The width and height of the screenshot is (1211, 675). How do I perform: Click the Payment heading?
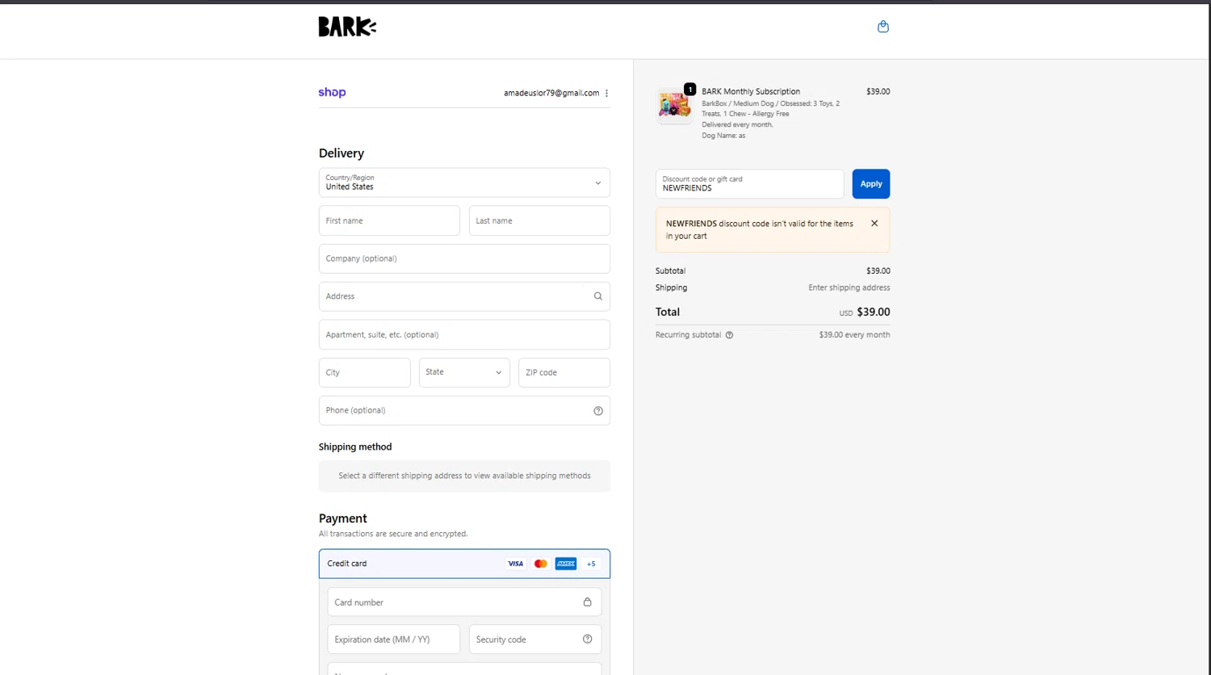click(343, 518)
